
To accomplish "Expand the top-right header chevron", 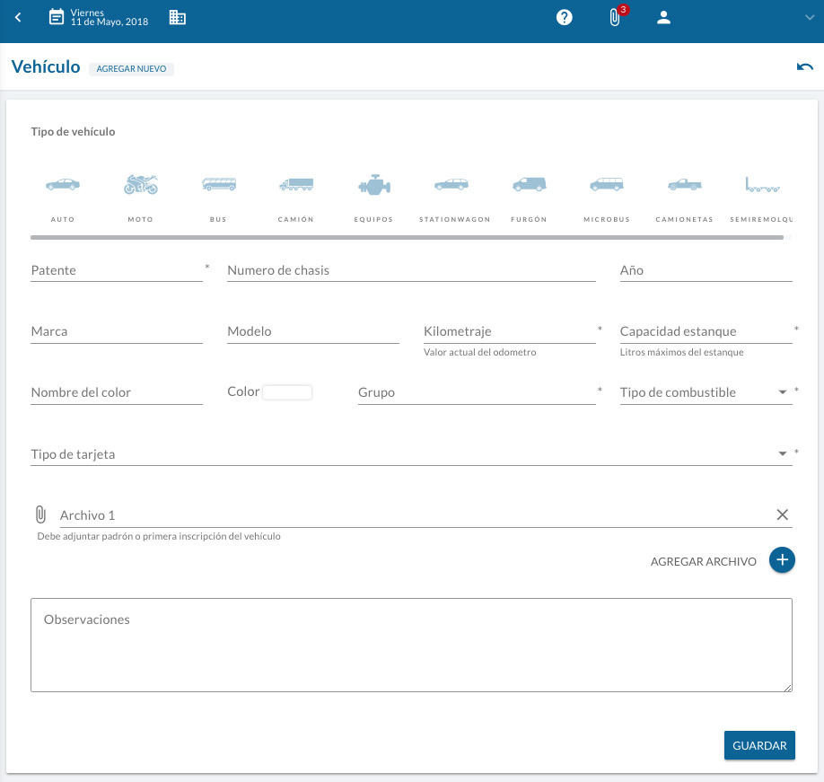I will 810,17.
